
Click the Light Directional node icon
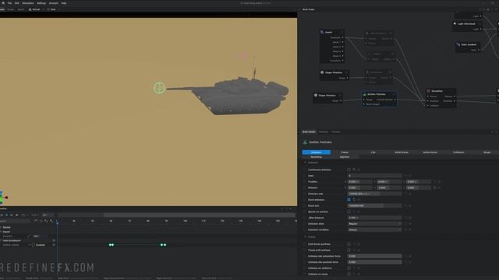point(455,23)
